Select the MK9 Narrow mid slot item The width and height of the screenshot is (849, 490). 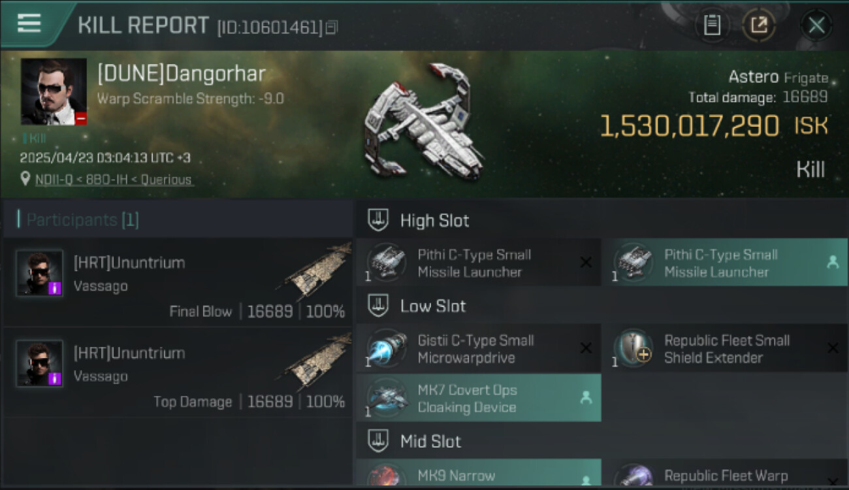(479, 473)
